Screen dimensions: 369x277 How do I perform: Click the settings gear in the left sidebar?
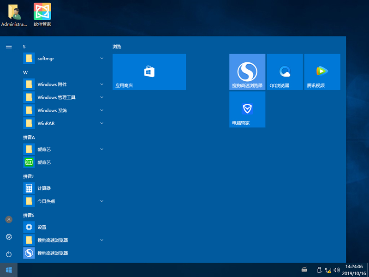pos(8,237)
